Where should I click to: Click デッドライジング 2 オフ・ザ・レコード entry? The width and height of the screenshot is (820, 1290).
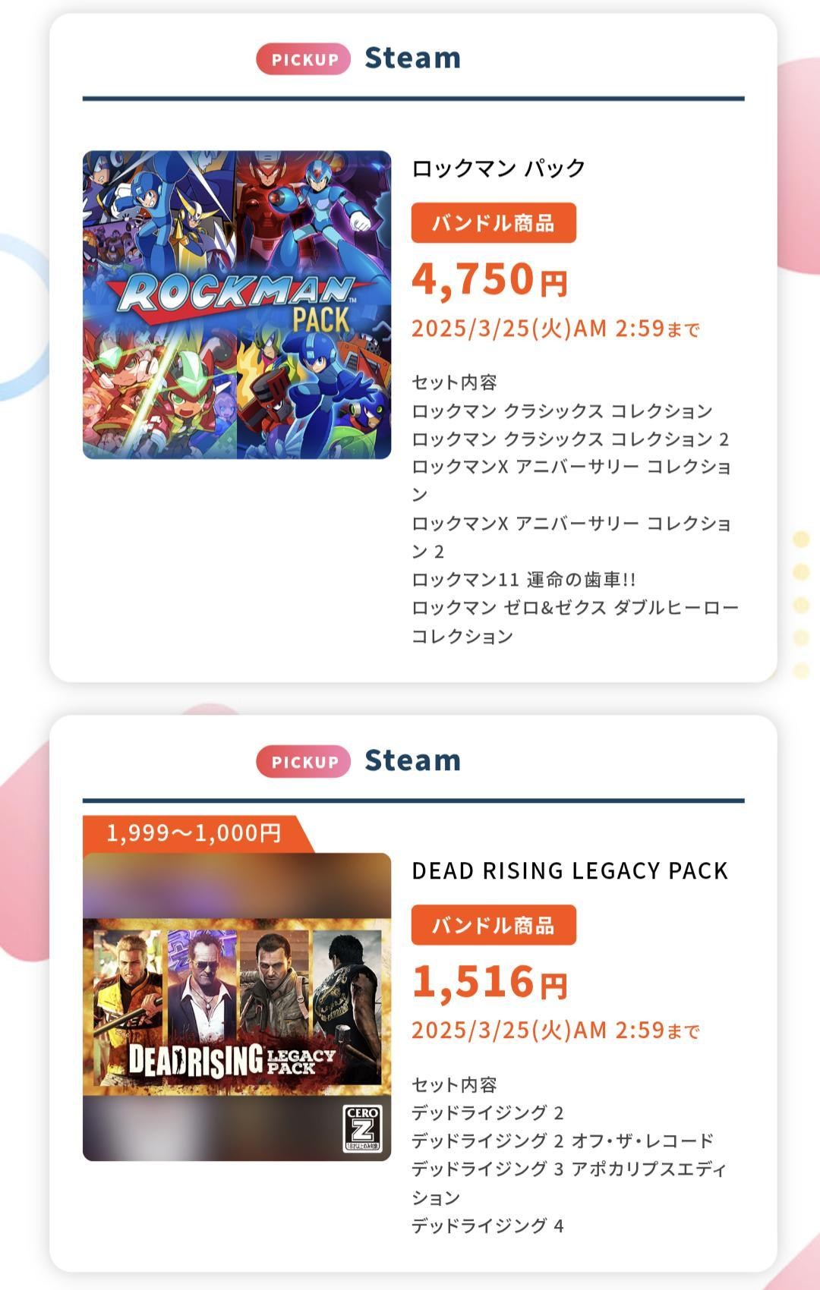(x=563, y=1141)
